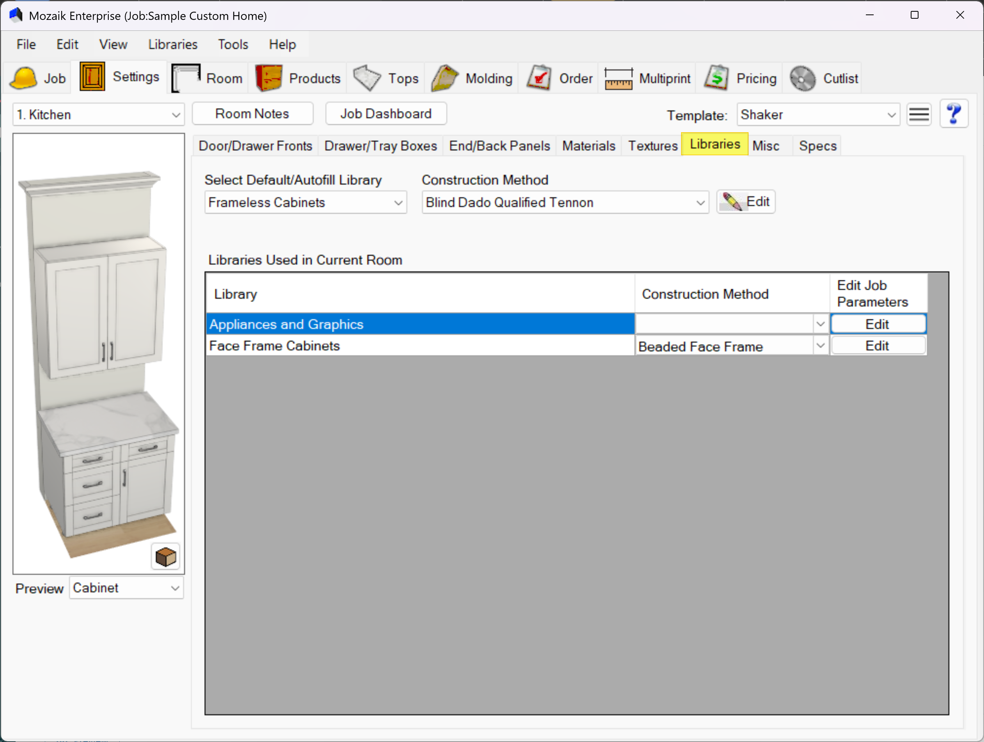Expand Beaded Face Frame construction dropdown
The width and height of the screenshot is (984, 742).
tap(820, 346)
